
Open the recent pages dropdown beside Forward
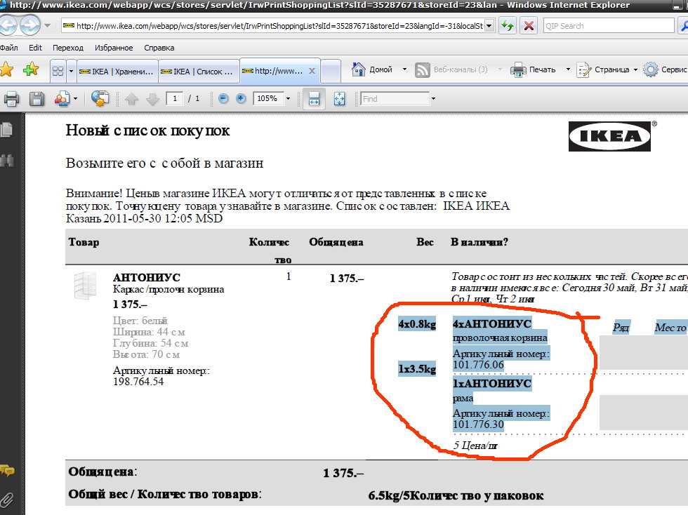pos(47,25)
